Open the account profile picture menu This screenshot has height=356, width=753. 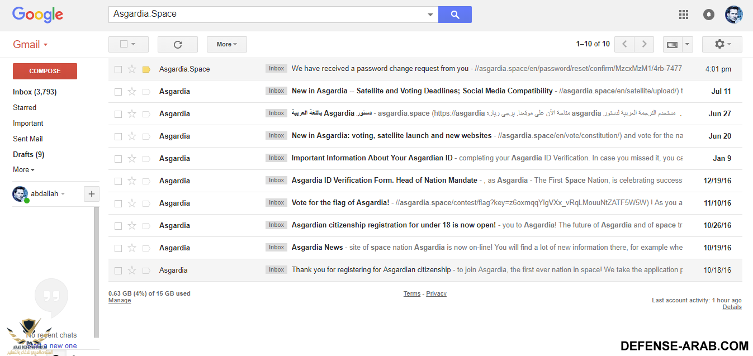pos(734,15)
